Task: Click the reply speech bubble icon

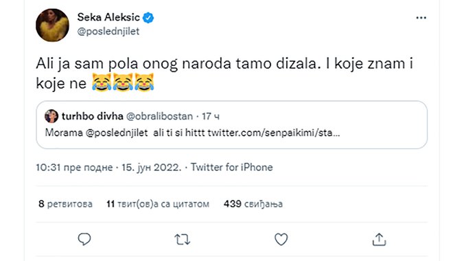Action: pyautogui.click(x=84, y=239)
